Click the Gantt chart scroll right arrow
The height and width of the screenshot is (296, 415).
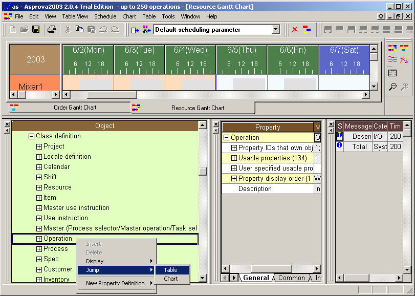pos(366,94)
